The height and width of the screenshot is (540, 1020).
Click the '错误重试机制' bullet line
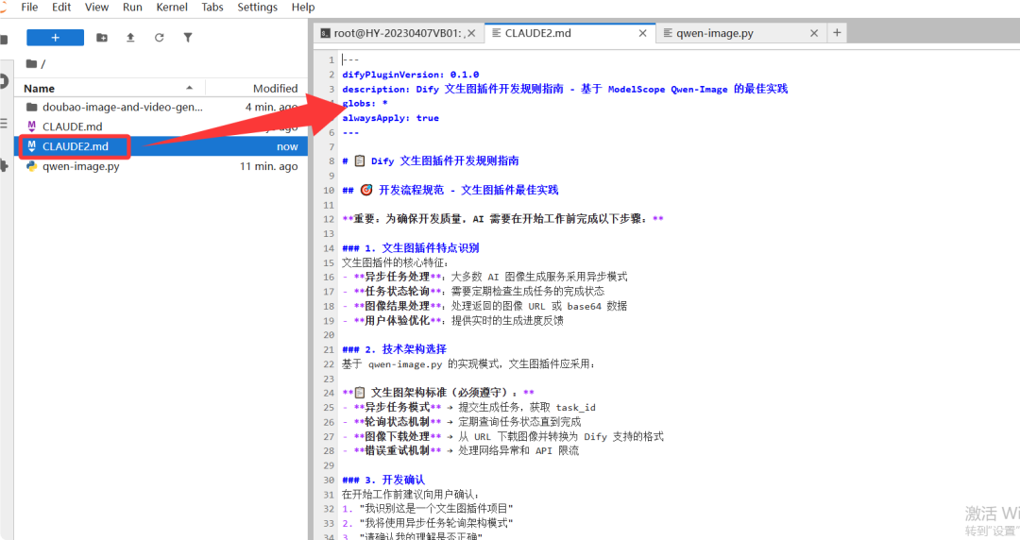(x=461, y=451)
